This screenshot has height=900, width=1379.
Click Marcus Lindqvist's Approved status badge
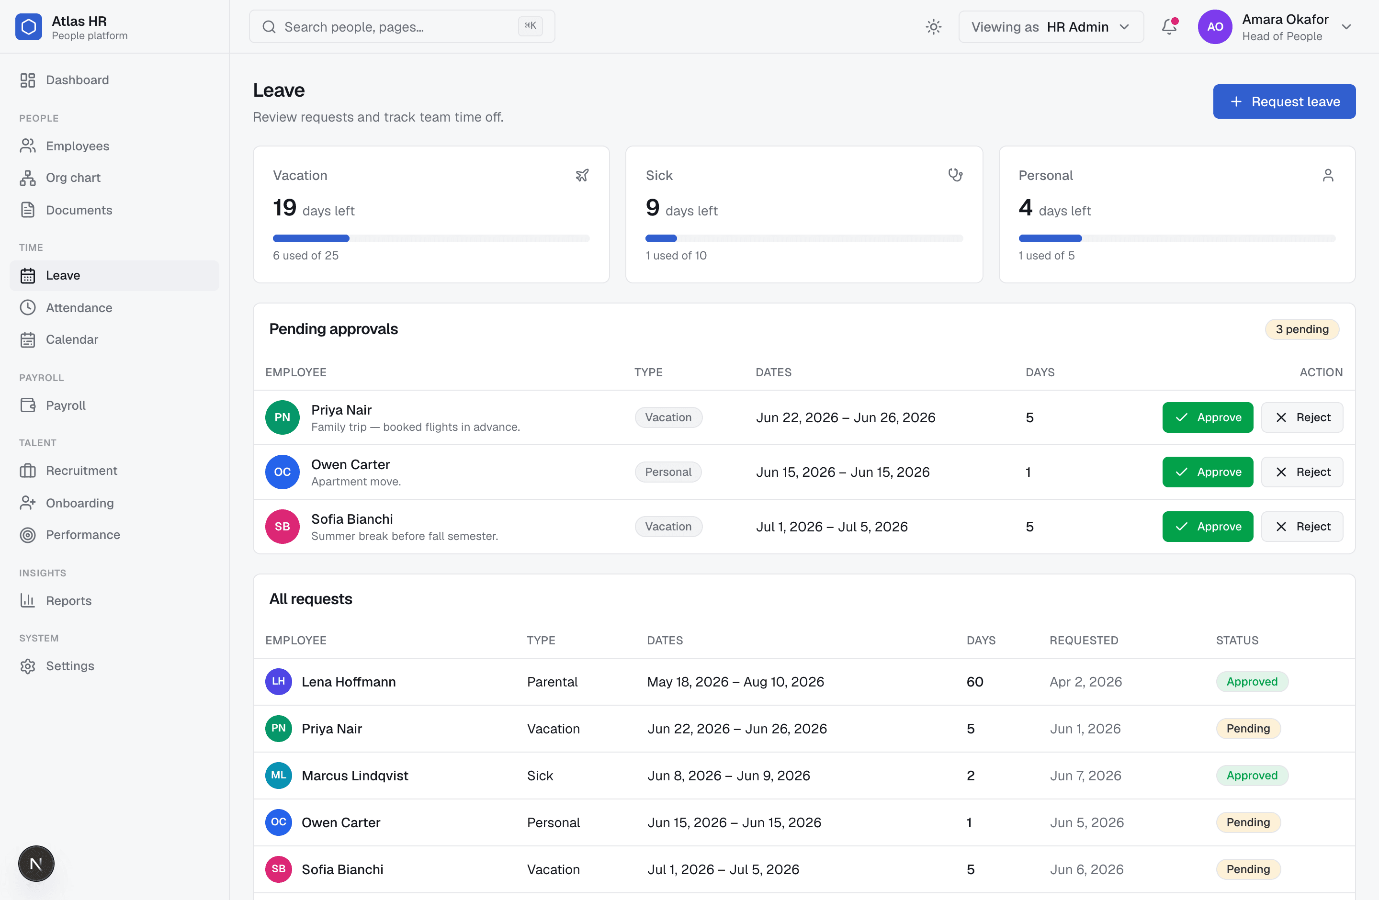click(1252, 776)
